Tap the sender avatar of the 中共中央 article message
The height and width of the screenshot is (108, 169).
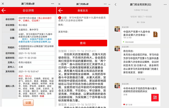pyautogui.click(x=117, y=85)
